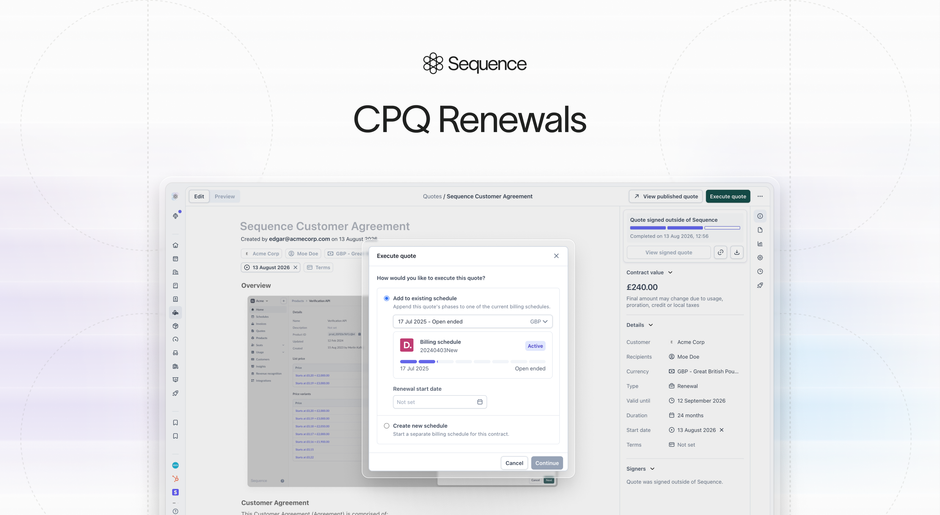Open the usage gauge icon in left sidebar
The image size is (940, 515).
pyautogui.click(x=176, y=339)
